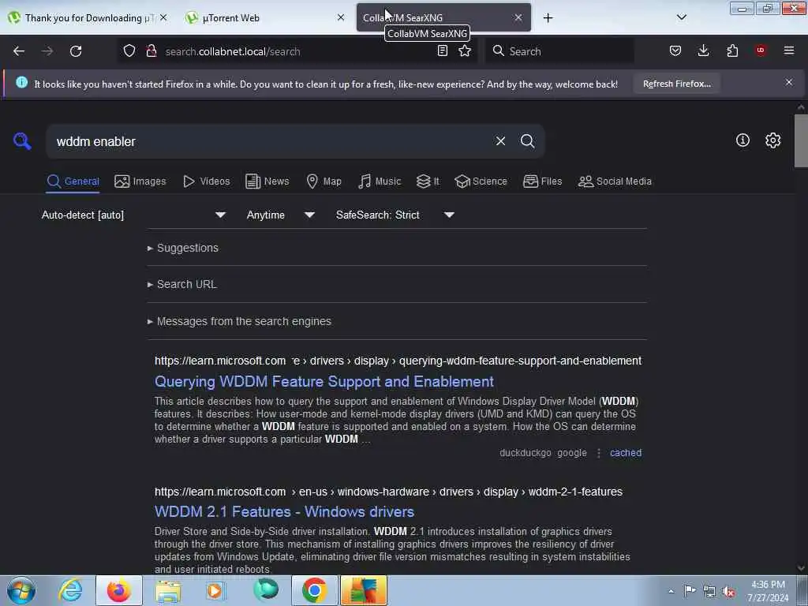Close the µTorrent Web tab

341,17
